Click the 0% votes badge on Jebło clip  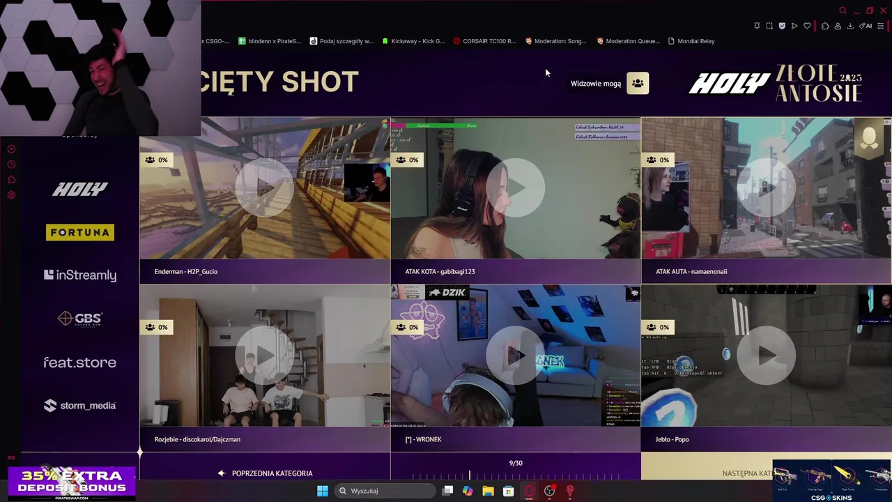point(659,327)
